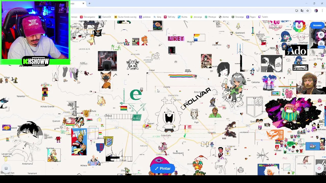Open the Ruleta bookmark
Image resolution: width=326 pixels, height=183 pixels.
[183, 17]
